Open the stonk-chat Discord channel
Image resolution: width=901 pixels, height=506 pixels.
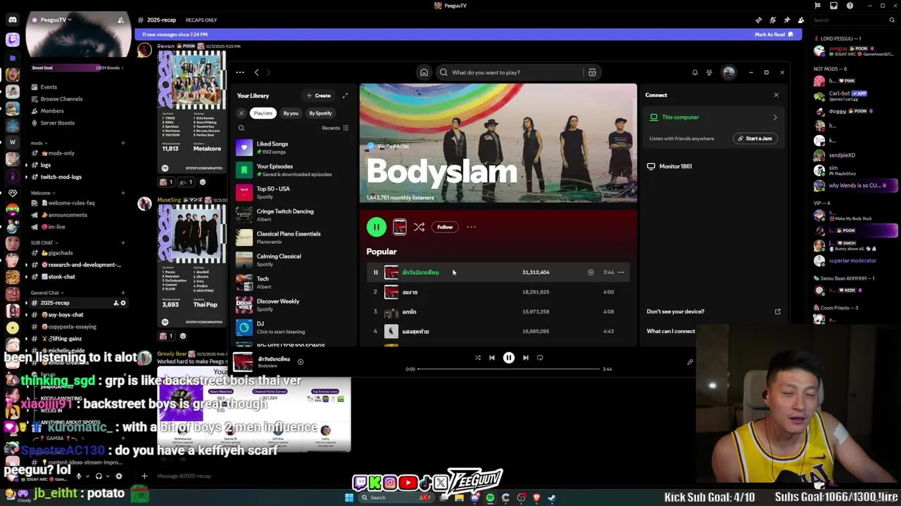click(x=77, y=277)
